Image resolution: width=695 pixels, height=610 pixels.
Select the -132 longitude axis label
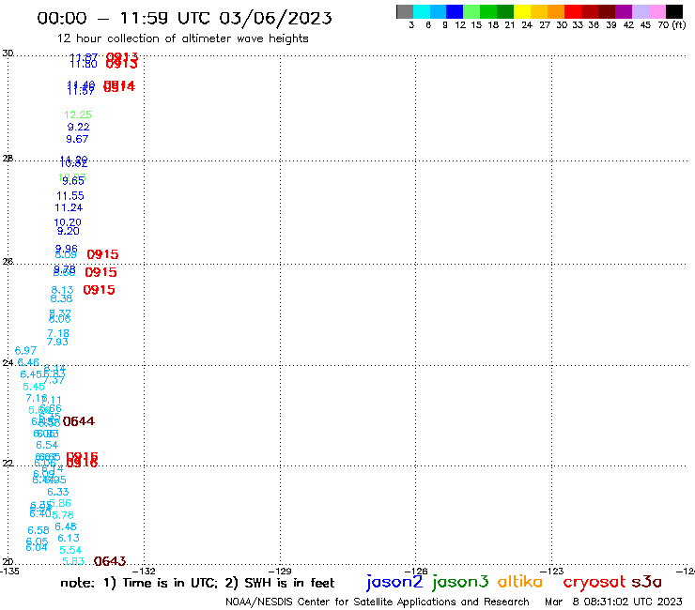click(x=146, y=571)
